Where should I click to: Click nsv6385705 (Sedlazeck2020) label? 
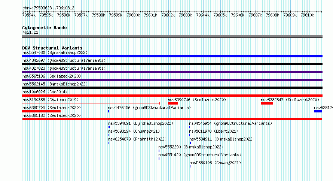[x=52, y=108]
